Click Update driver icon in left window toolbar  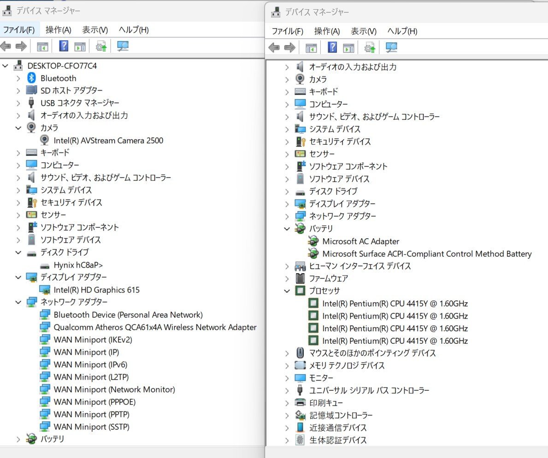101,46
